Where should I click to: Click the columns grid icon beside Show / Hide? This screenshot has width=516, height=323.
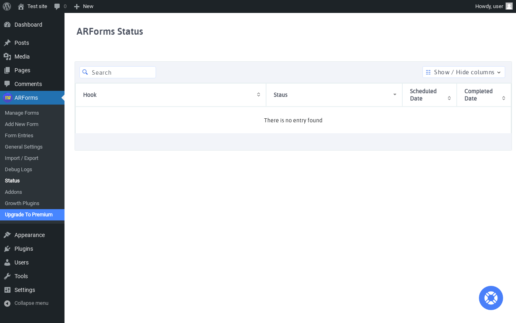tap(428, 72)
